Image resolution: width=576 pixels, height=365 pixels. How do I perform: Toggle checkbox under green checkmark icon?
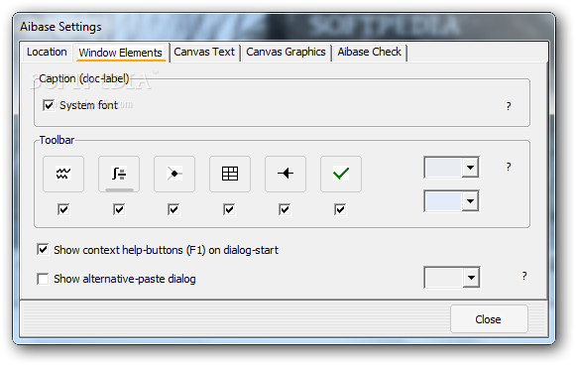click(340, 209)
